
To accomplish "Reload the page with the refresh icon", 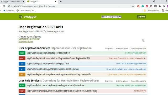I will [x=4, y=6].
